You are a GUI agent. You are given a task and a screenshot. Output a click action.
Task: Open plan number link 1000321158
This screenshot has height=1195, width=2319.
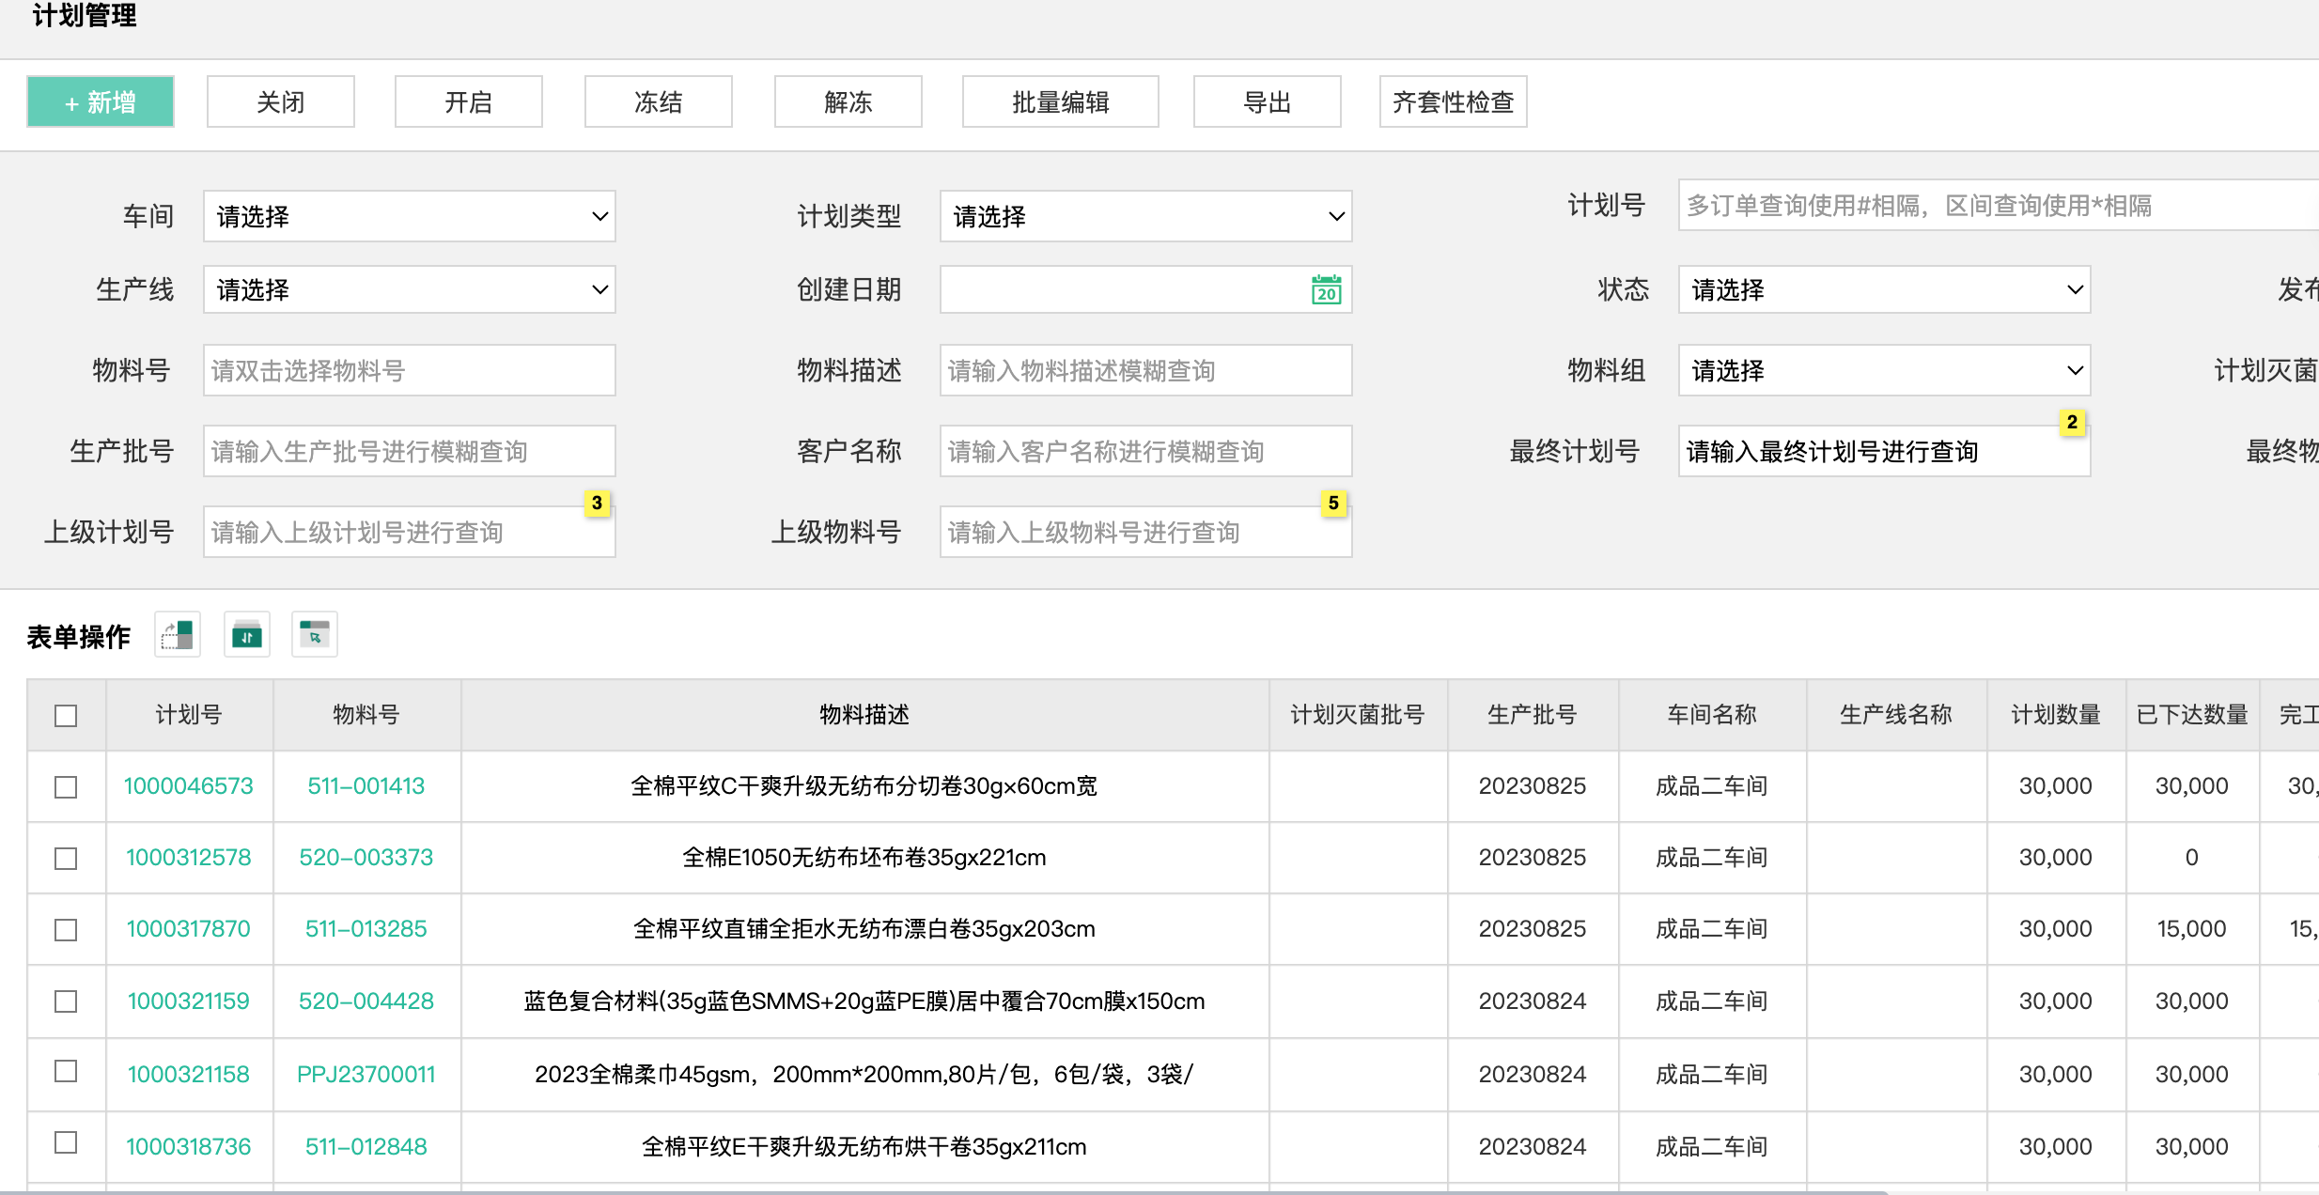[189, 1075]
